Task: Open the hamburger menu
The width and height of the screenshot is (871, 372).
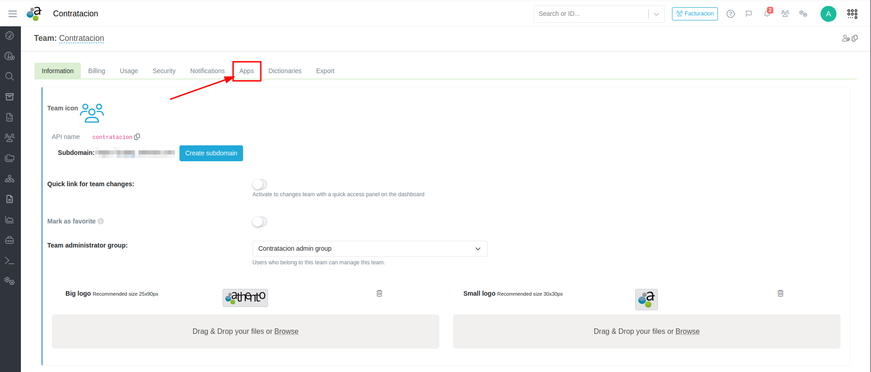Action: [x=13, y=14]
